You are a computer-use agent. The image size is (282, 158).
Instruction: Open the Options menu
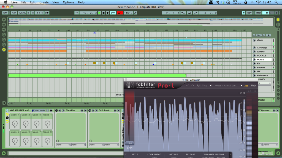point(68,2)
